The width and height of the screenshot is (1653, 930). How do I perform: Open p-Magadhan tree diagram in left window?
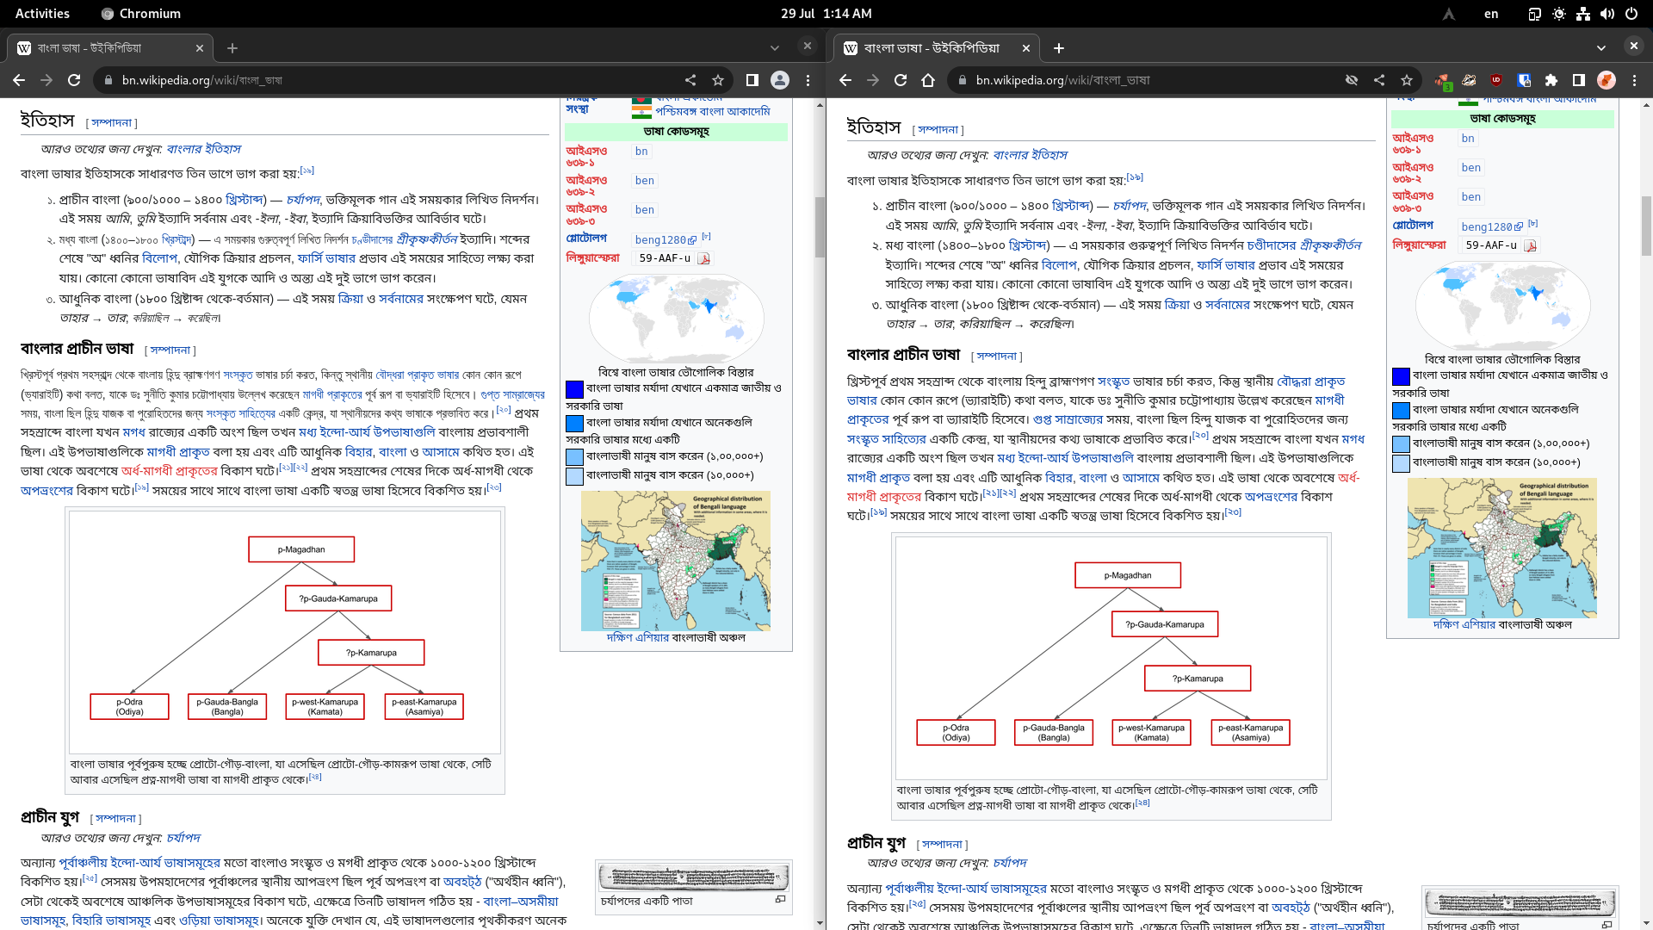pyautogui.click(x=285, y=632)
